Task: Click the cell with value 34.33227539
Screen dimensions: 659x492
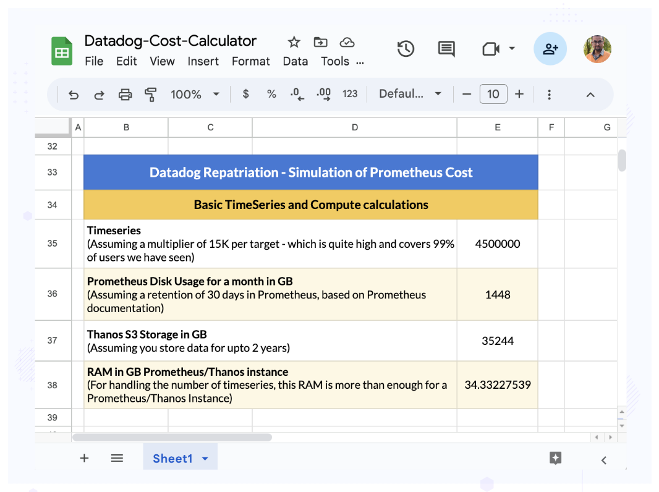Action: (x=498, y=385)
